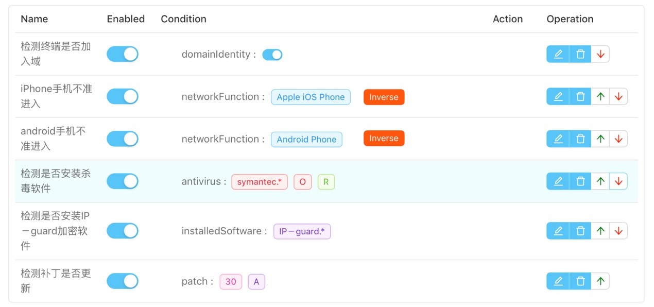Click the purple A patch tag

(x=256, y=282)
